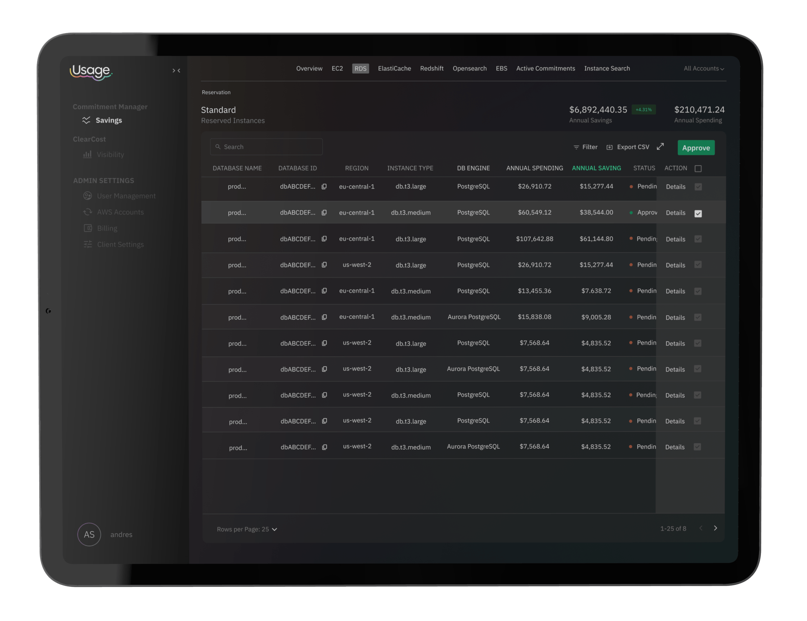This screenshot has width=807, height=621.
Task: Open the Redshift tab
Action: tap(432, 68)
